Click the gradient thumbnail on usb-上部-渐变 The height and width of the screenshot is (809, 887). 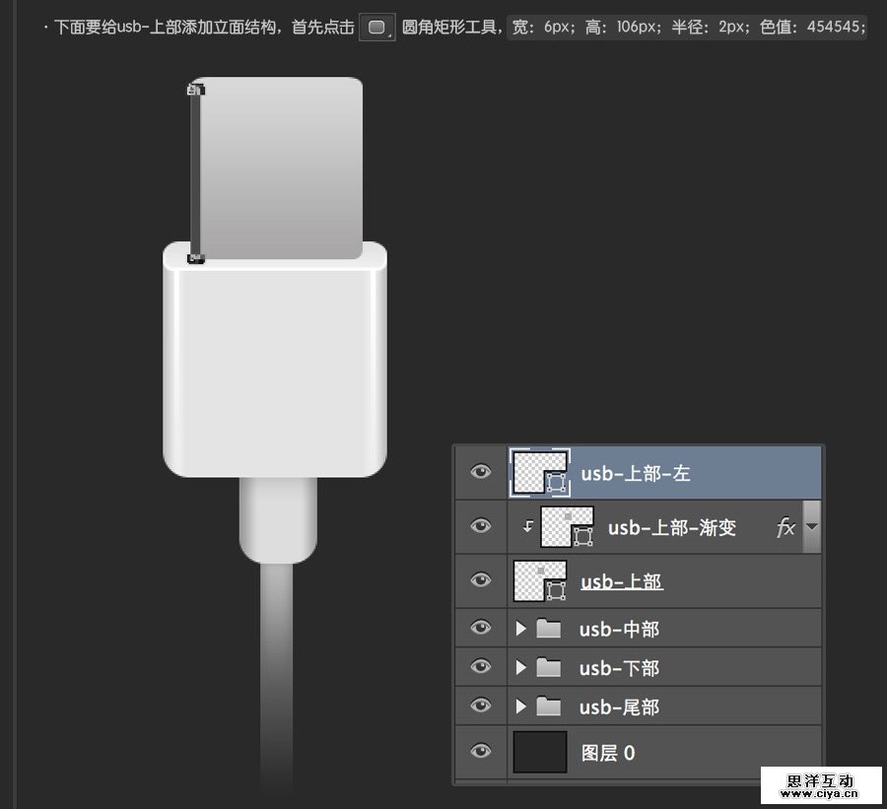pos(569,527)
